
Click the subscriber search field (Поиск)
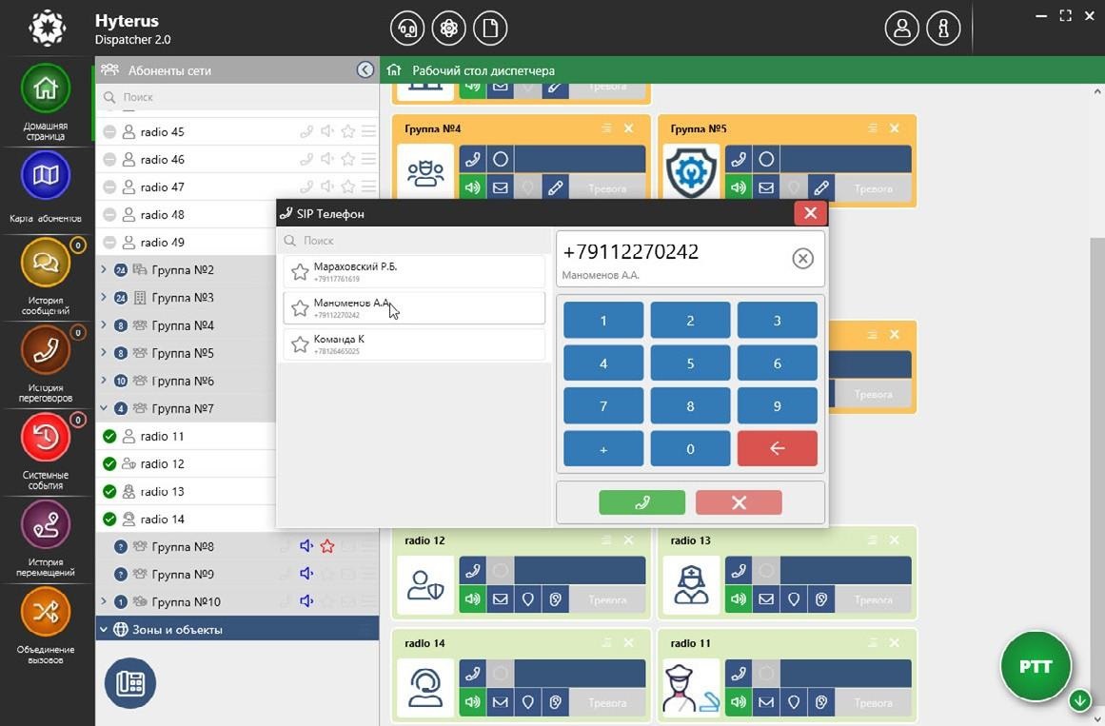[238, 97]
